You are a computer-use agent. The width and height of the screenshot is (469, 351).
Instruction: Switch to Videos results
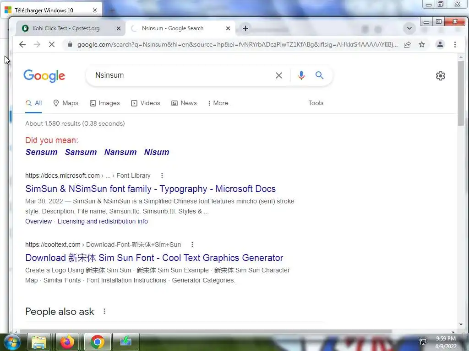(146, 103)
